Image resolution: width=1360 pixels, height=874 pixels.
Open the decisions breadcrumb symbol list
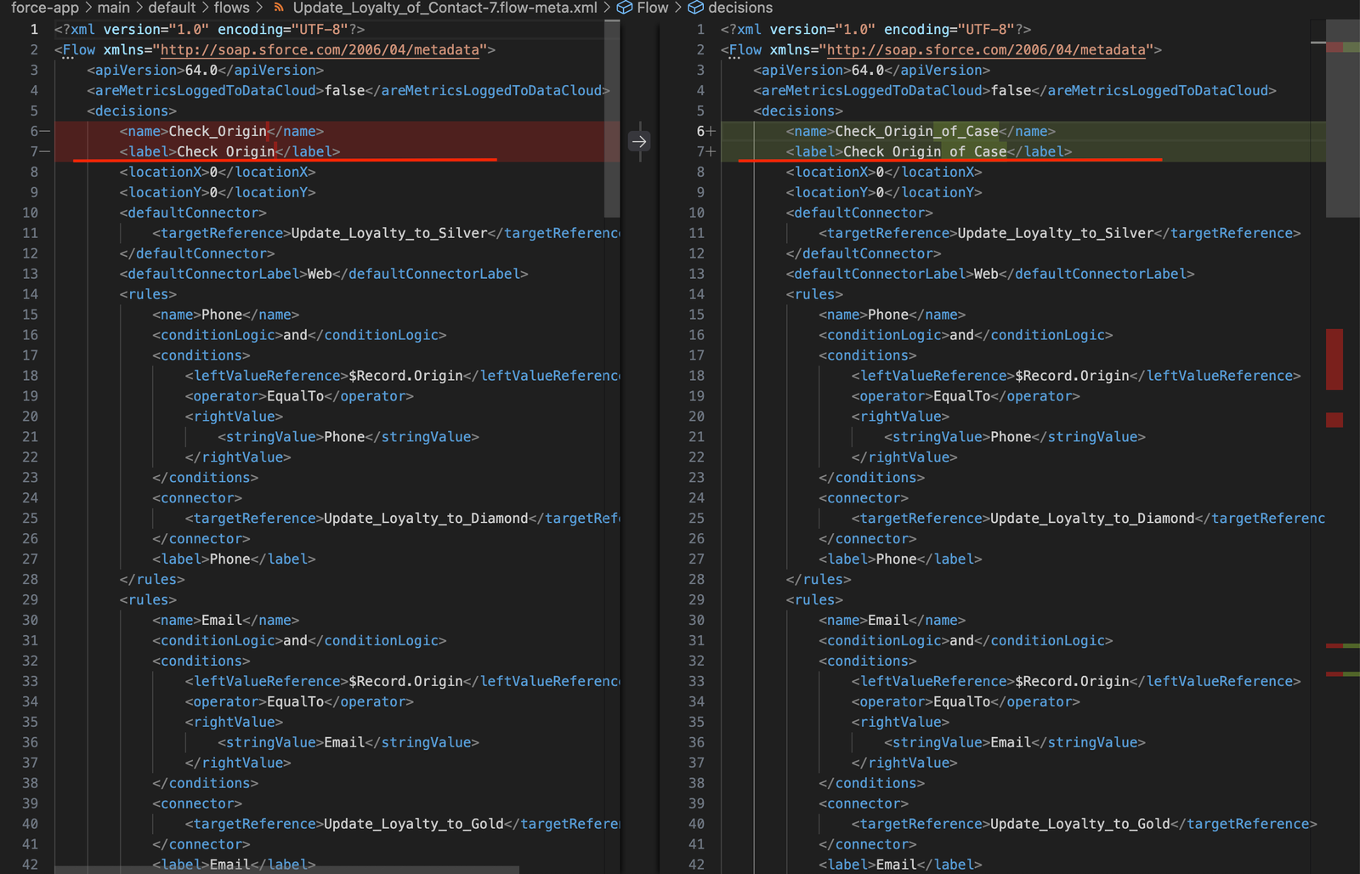740,8
